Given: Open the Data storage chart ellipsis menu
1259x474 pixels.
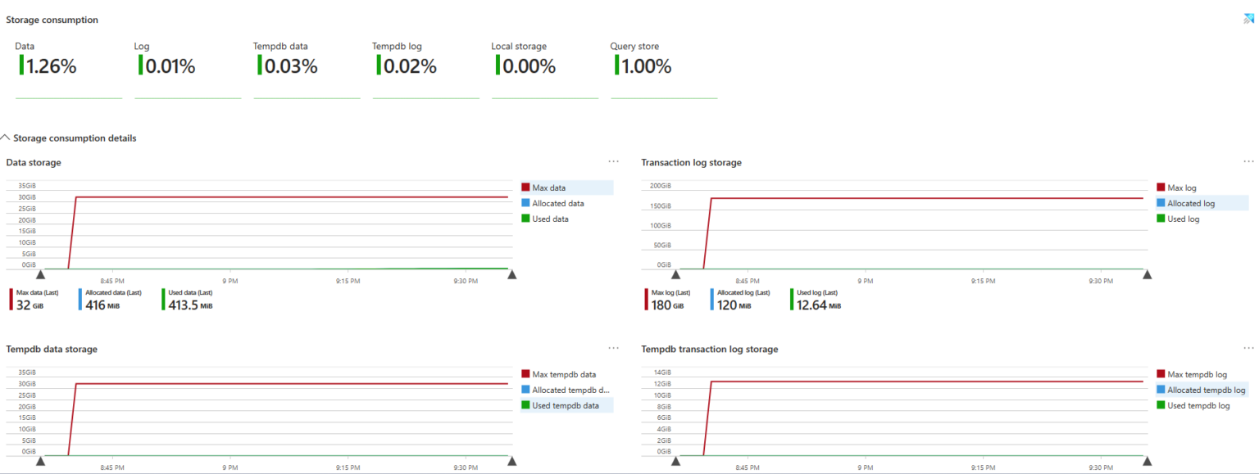Looking at the screenshot, I should point(613,162).
